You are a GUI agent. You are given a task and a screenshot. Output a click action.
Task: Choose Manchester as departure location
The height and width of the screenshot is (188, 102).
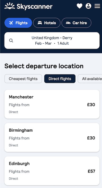coord(52,104)
